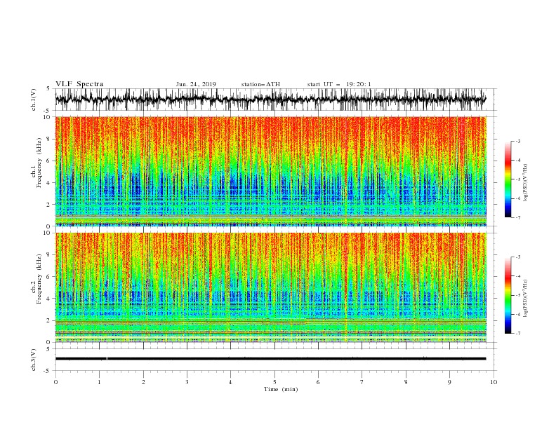
Task: Click the ch.2 spectrogram panel
Action: click(270, 287)
